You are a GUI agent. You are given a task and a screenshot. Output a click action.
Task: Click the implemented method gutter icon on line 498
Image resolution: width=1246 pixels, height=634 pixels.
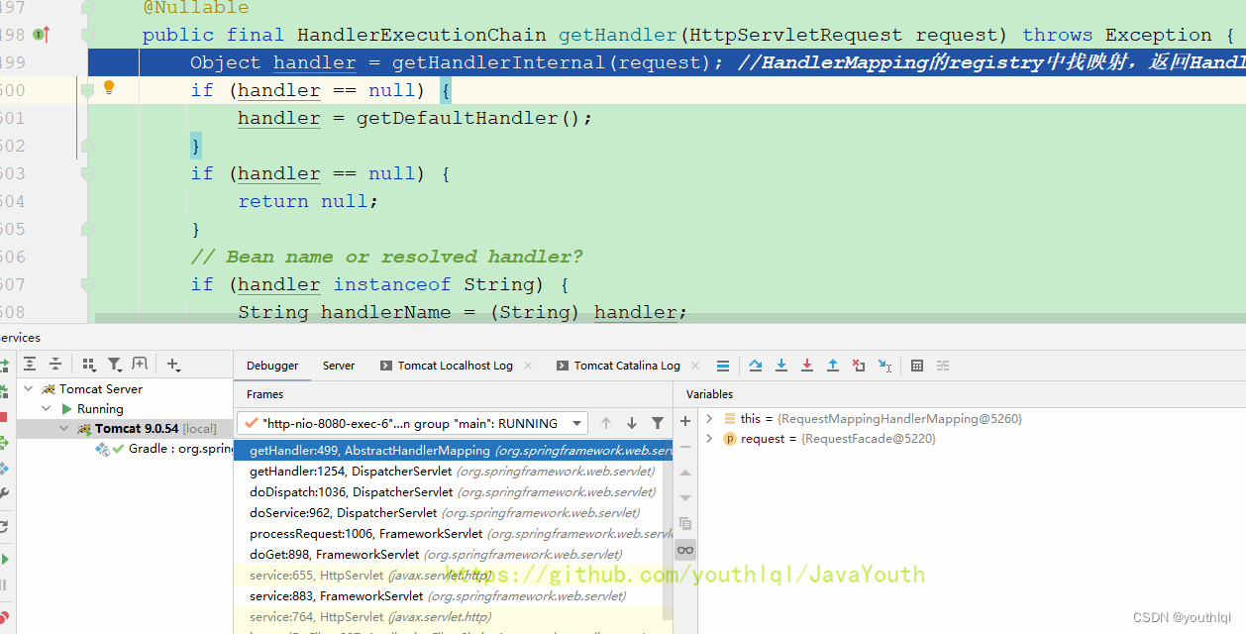[41, 35]
